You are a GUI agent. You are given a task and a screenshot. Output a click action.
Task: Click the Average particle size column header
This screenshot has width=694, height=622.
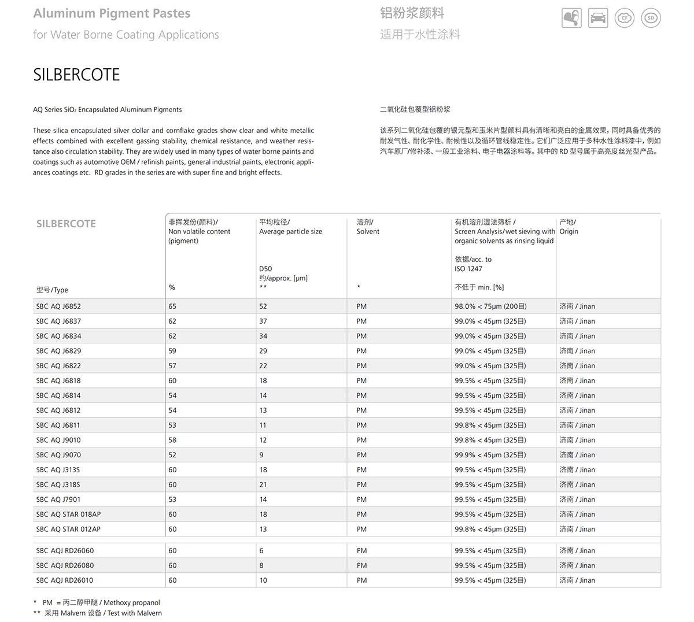(x=290, y=231)
